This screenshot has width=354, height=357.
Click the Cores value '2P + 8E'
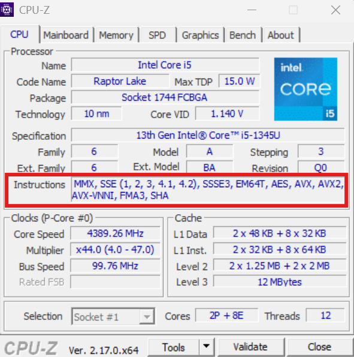pos(226,316)
